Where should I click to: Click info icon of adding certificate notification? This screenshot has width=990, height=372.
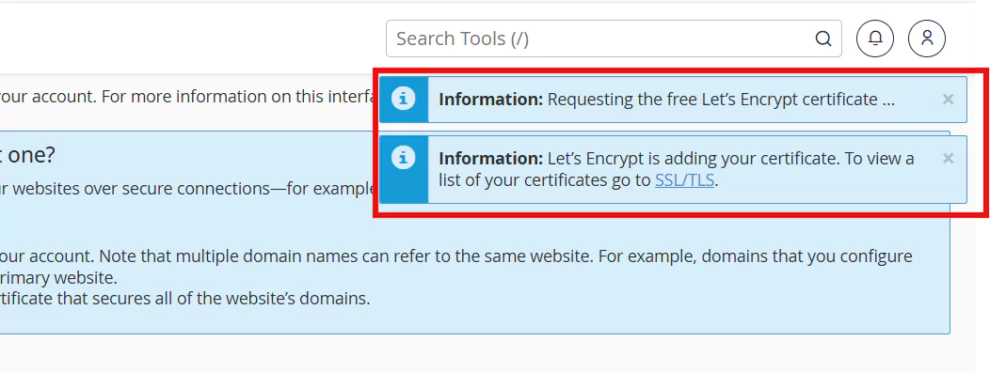tap(404, 158)
